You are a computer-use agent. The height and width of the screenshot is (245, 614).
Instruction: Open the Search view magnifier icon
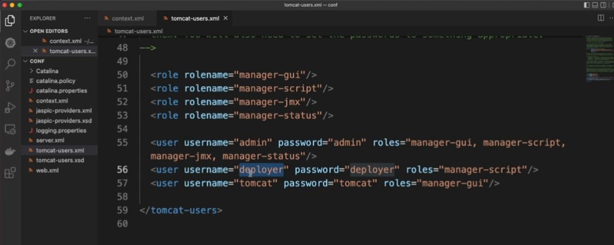(10, 64)
